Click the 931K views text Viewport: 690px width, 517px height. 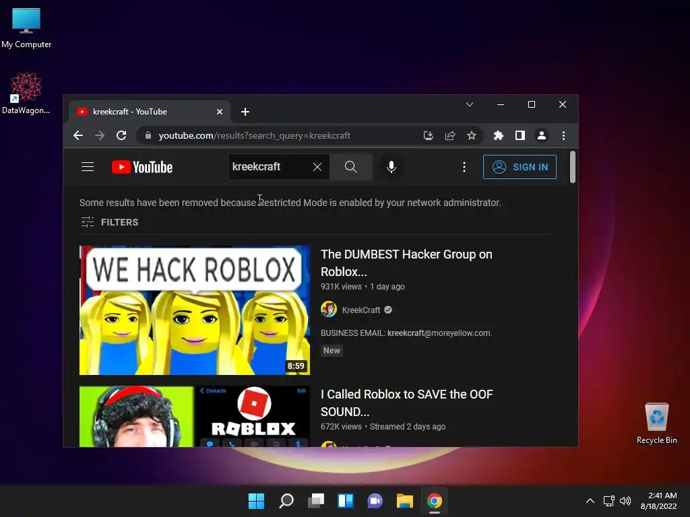341,287
